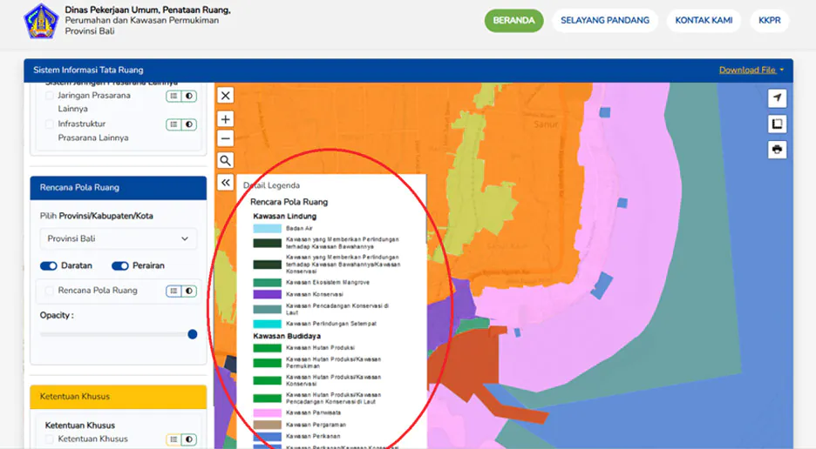
Task: Click the Kawasan Pariwisata pink legend swatch
Action: tap(267, 412)
